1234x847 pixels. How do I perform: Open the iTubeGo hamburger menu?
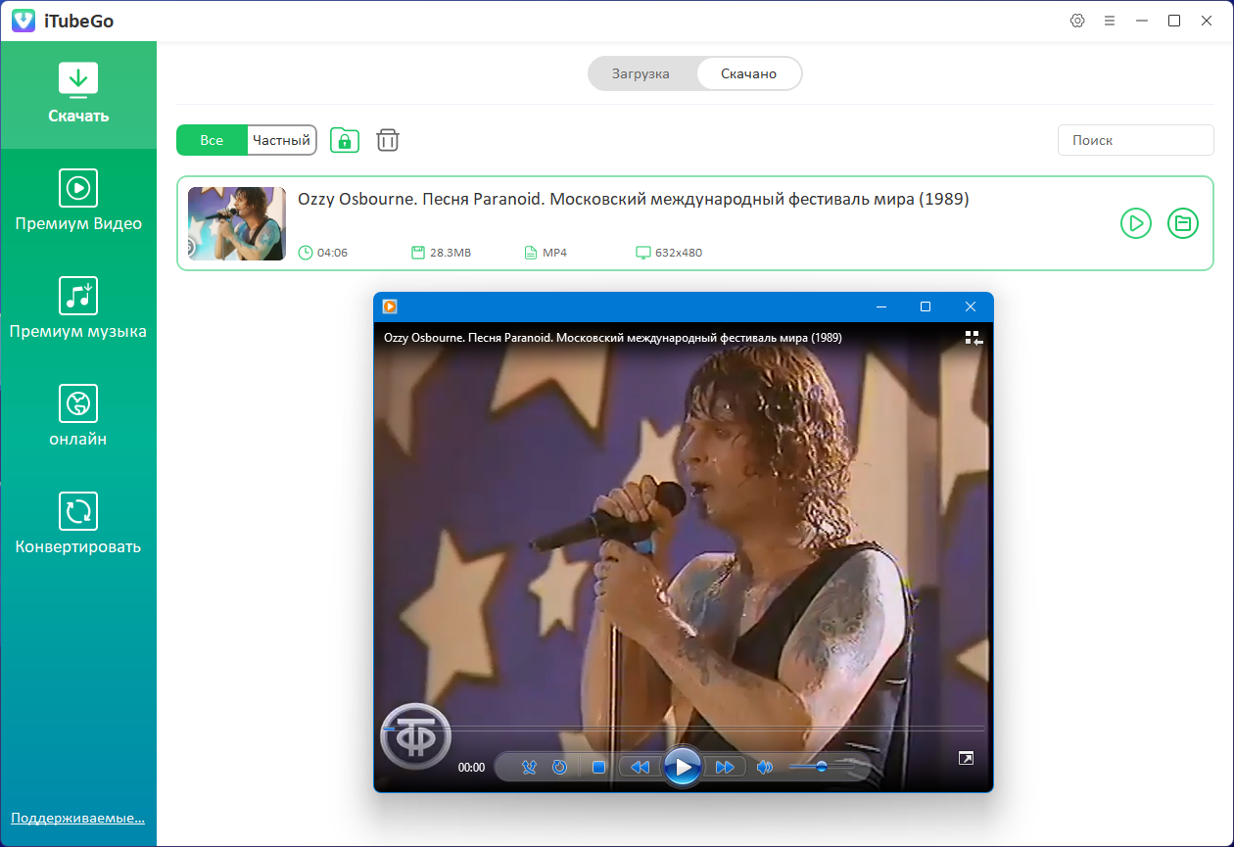click(x=1110, y=21)
